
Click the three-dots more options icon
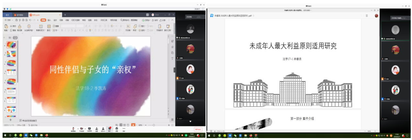tap(124, 128)
